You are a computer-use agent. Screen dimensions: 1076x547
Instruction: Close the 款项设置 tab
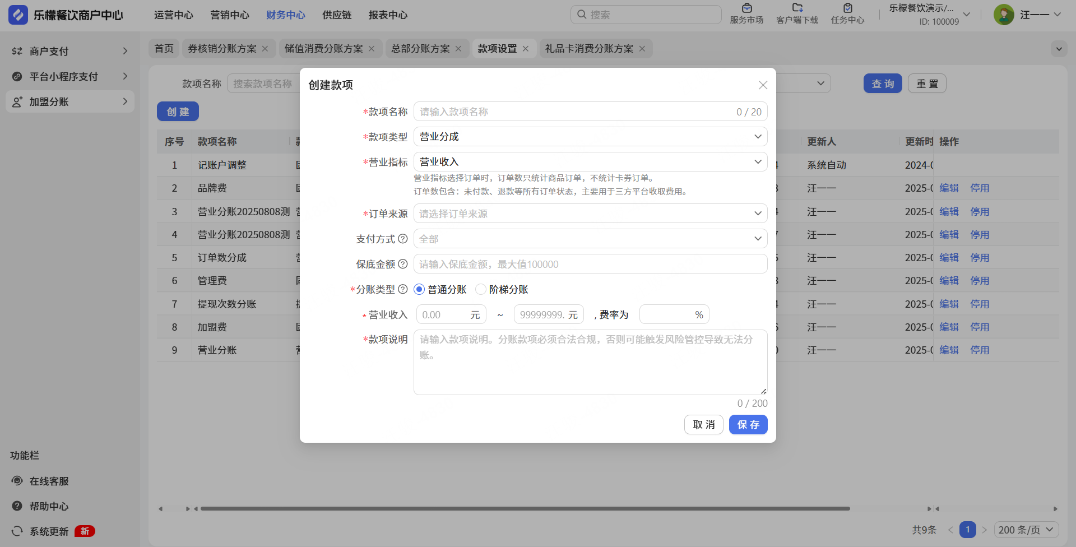pos(525,49)
